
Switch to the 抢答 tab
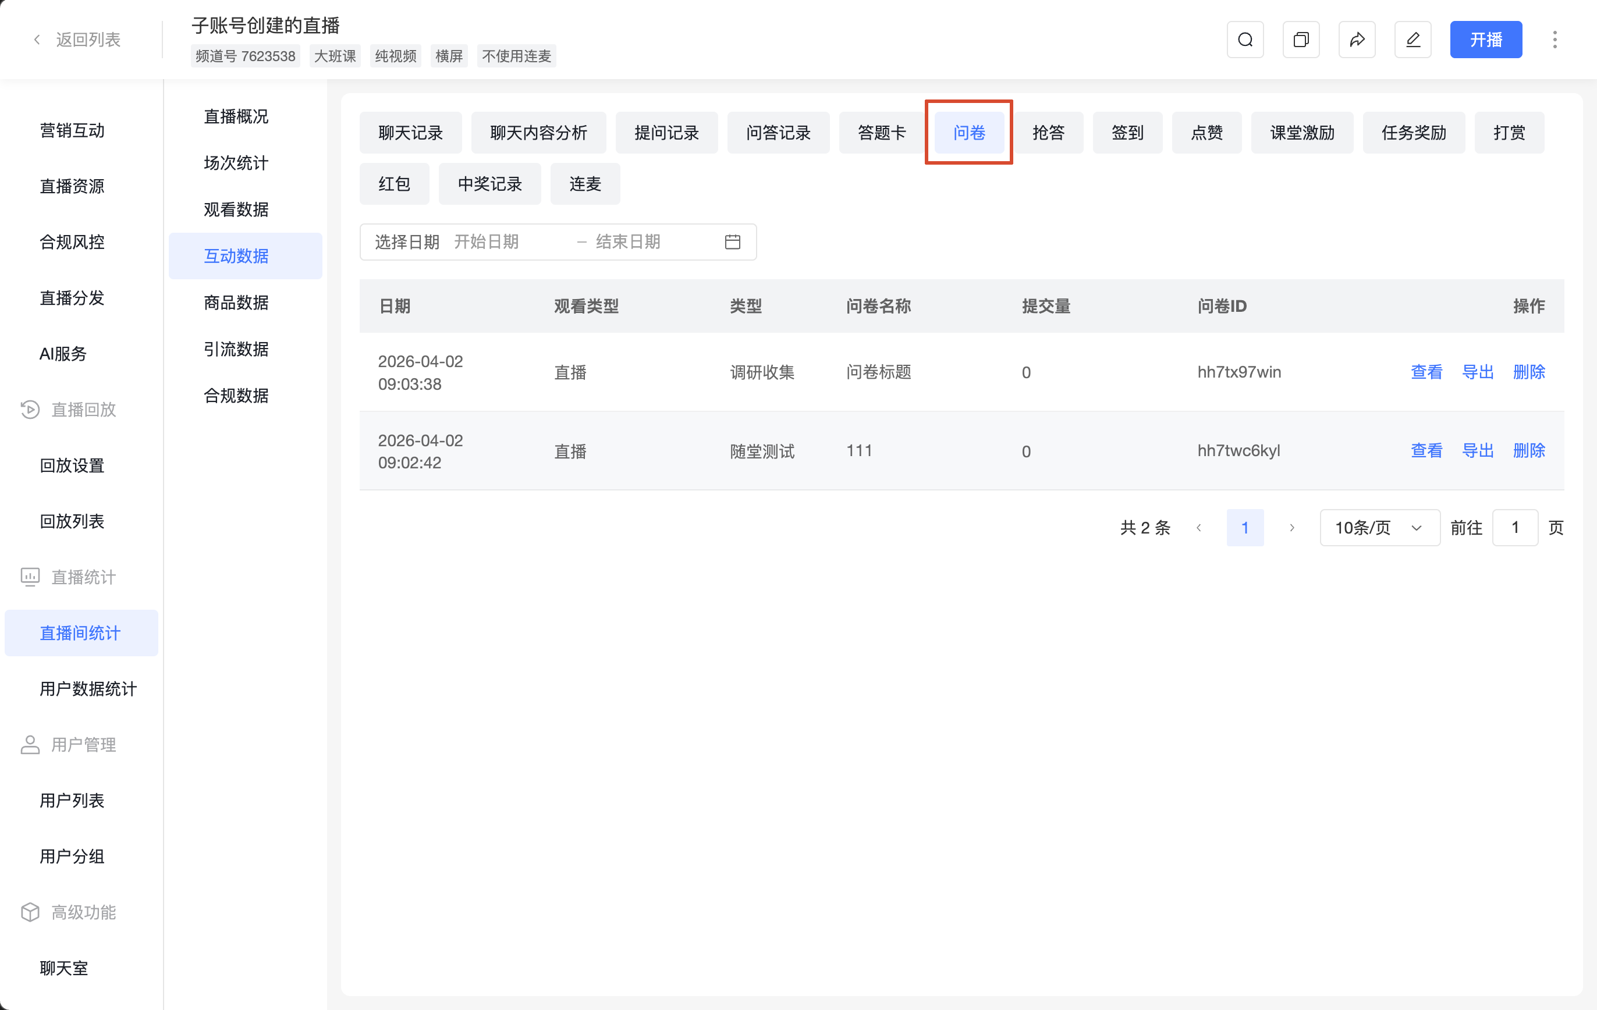tap(1048, 133)
